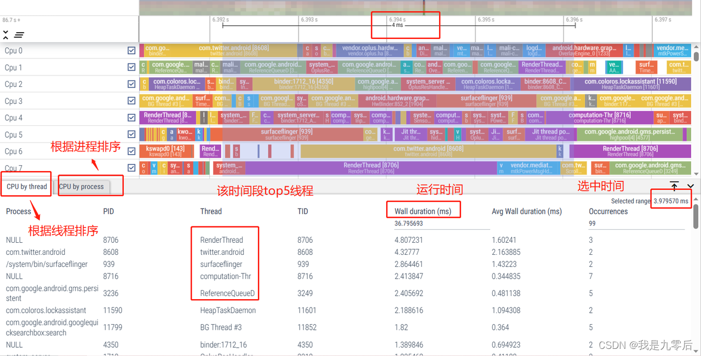Sort table by TID column header

click(x=303, y=211)
